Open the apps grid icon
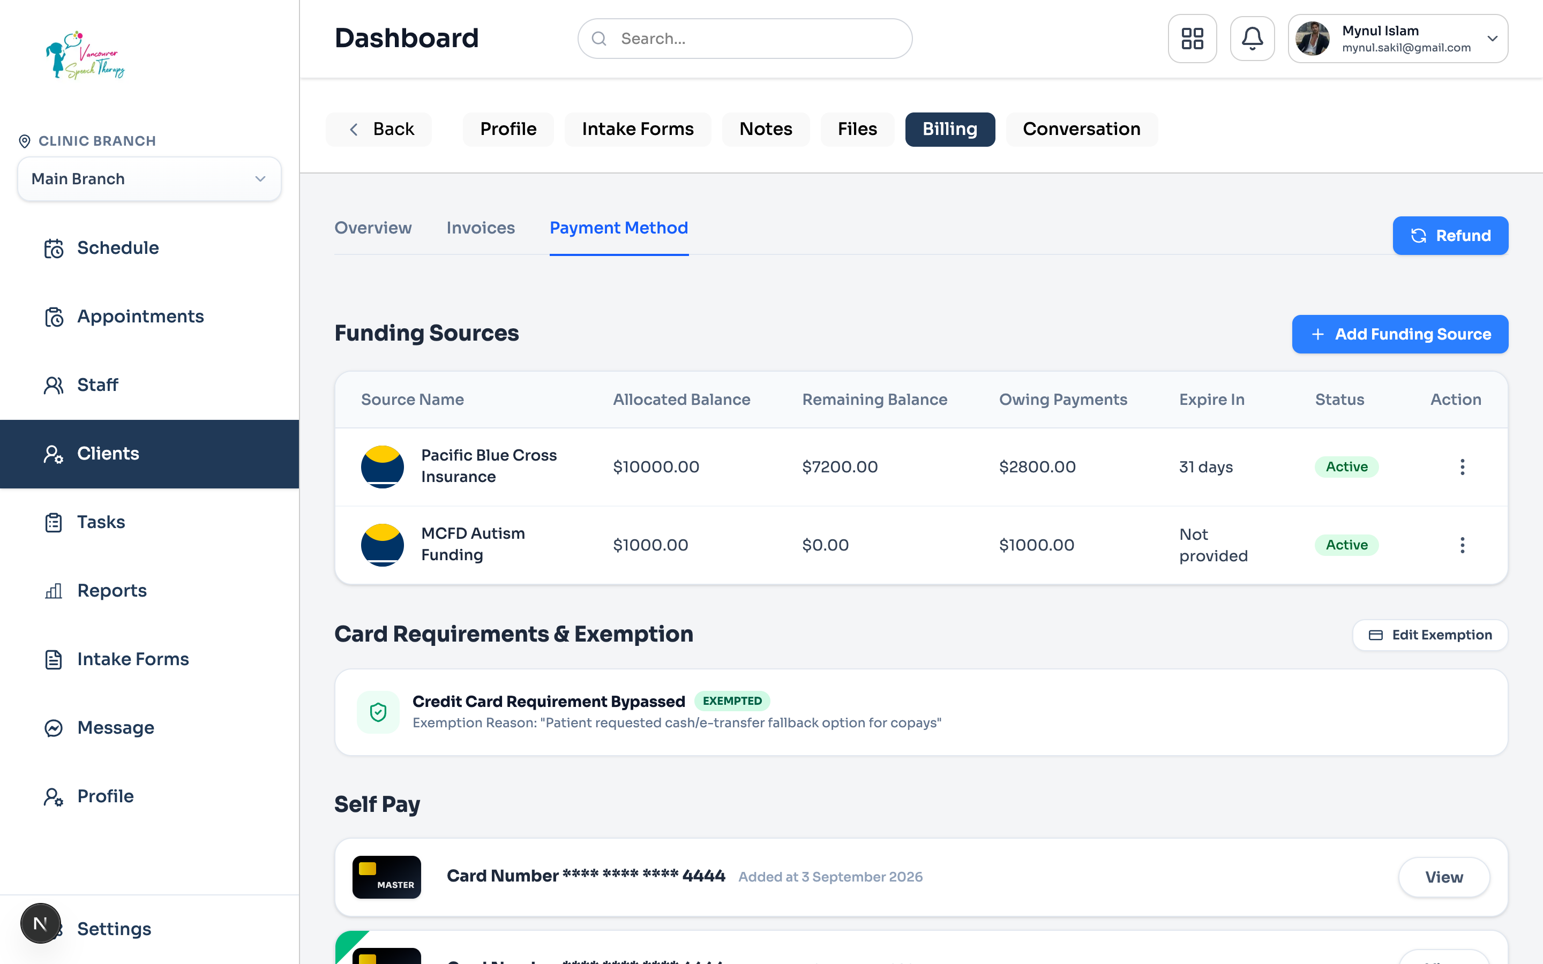This screenshot has height=964, width=1543. pos(1192,38)
